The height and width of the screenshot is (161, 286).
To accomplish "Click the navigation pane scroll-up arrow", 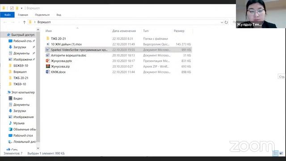I will [x=38, y=30].
